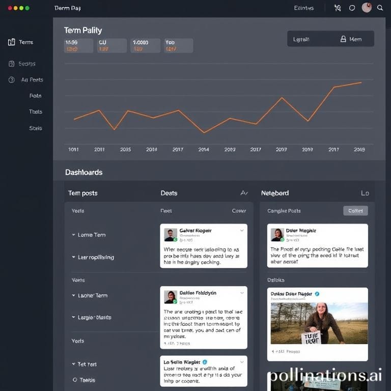Image resolution: width=391 pixels, height=391 pixels.
Task: Click the Camgiae Posts label
Action: coord(284,211)
